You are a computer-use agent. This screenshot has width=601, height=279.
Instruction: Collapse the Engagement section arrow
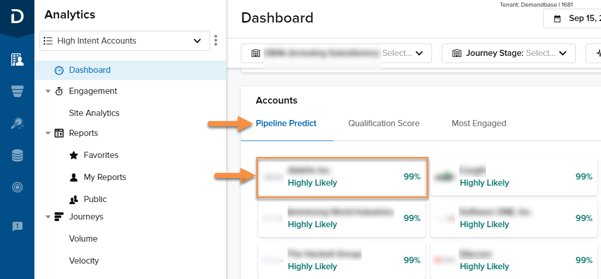(48, 91)
